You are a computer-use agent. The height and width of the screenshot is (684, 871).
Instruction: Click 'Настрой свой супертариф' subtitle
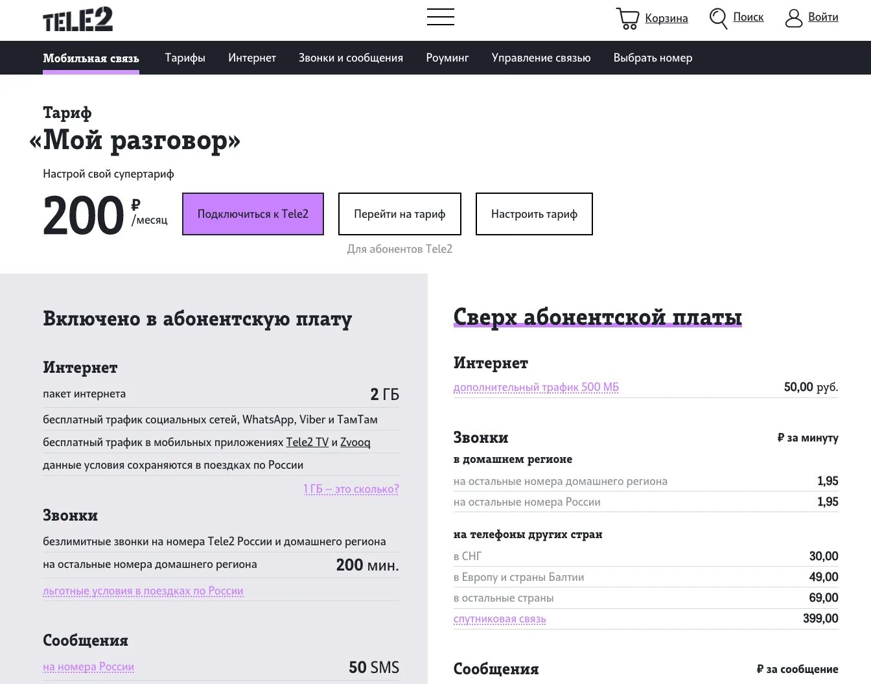click(x=108, y=174)
